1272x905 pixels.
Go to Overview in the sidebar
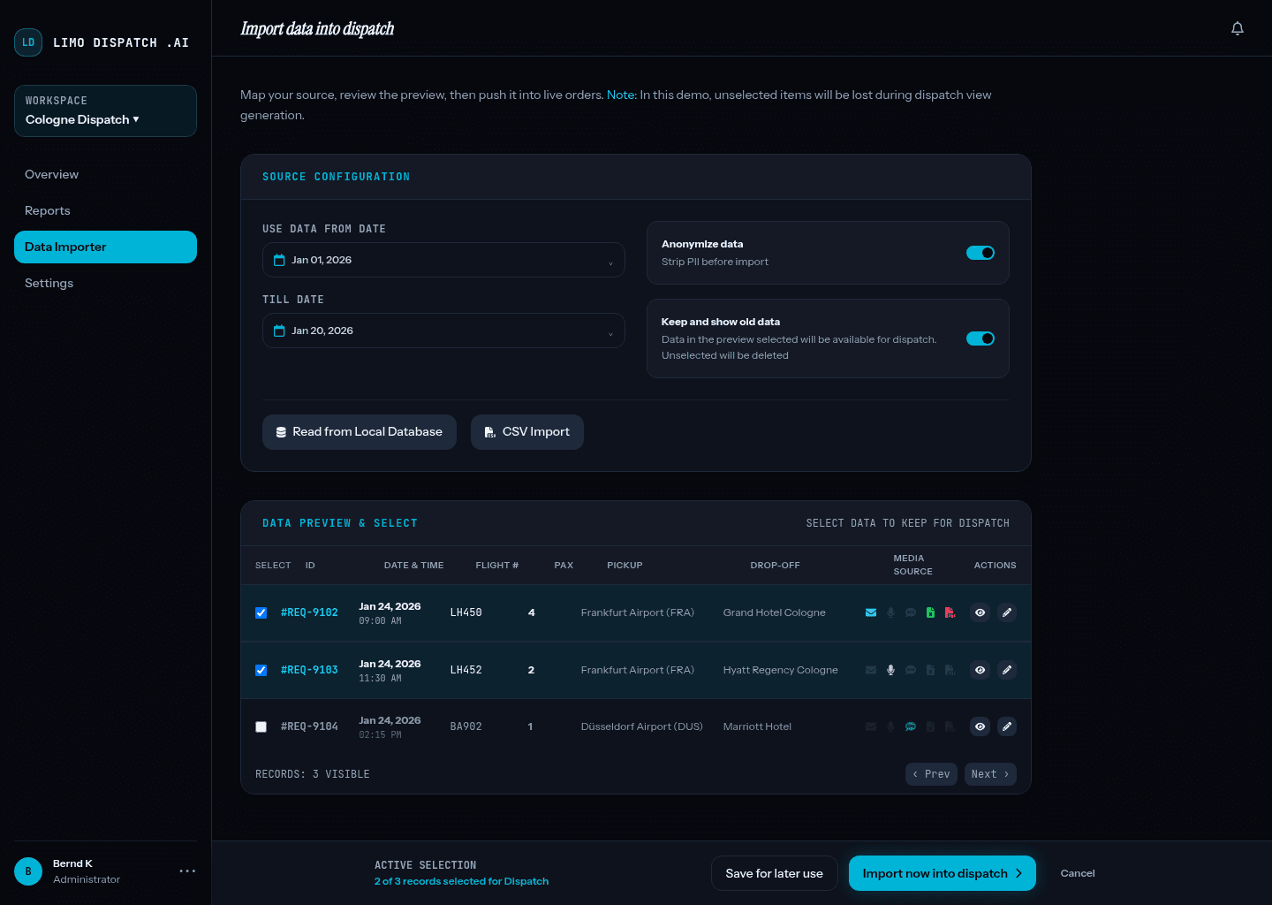105,174
